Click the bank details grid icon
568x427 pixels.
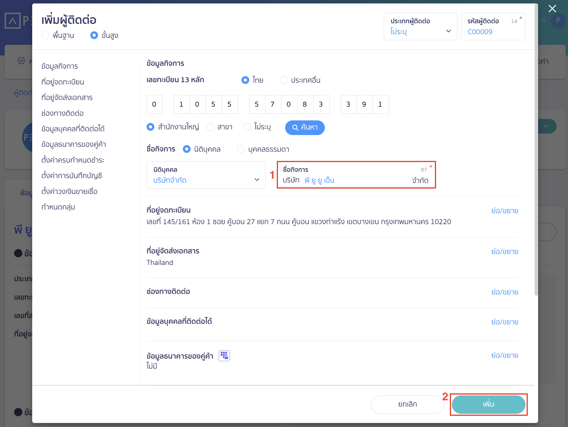coord(224,356)
